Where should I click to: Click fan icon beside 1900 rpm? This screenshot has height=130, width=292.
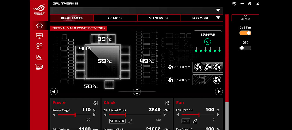171,67
